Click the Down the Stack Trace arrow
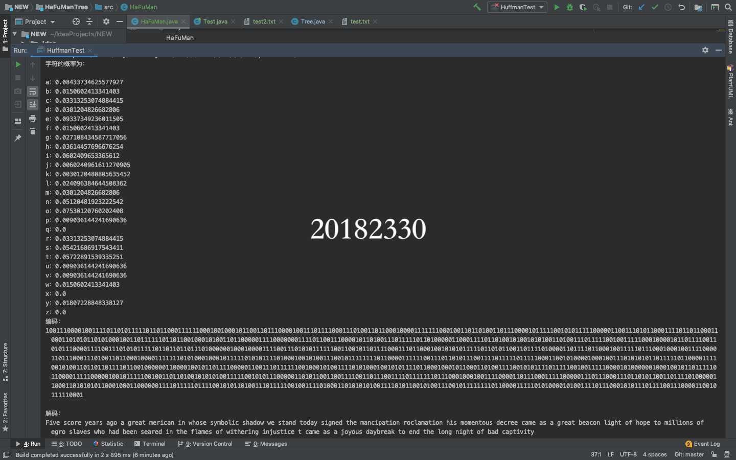The height and width of the screenshot is (460, 736). pos(33,78)
